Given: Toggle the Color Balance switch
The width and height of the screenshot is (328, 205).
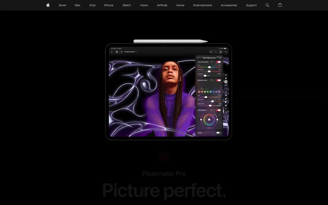Looking at the screenshot, I should [x=218, y=110].
